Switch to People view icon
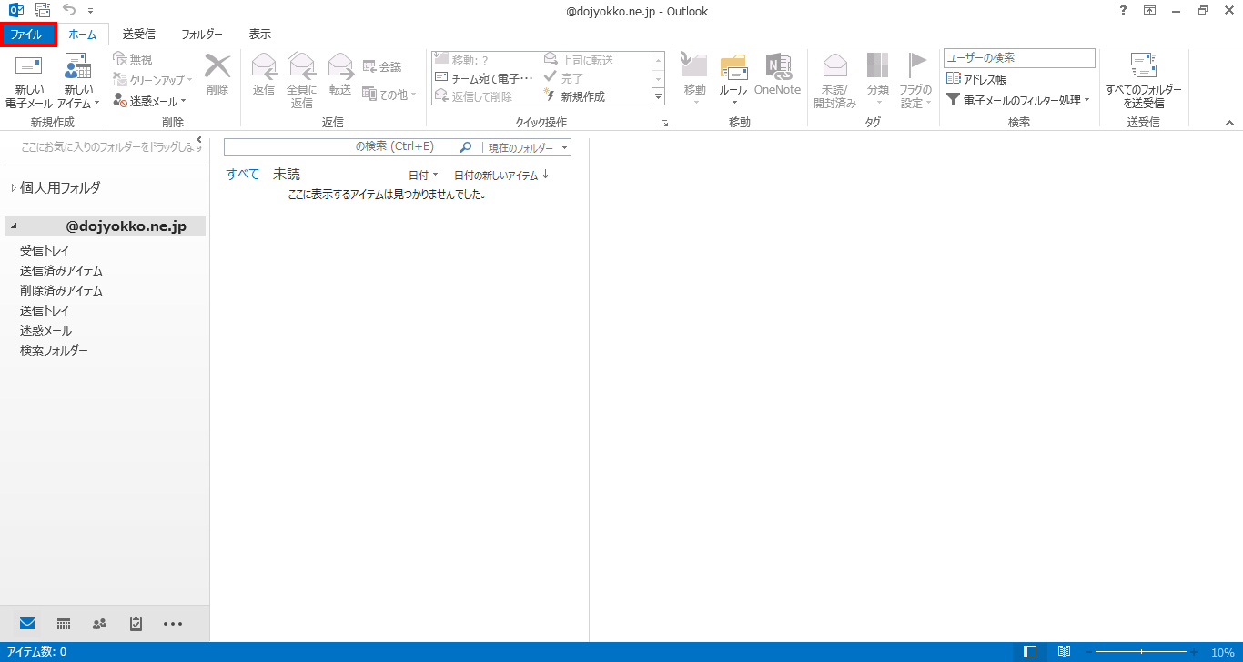 coord(100,624)
